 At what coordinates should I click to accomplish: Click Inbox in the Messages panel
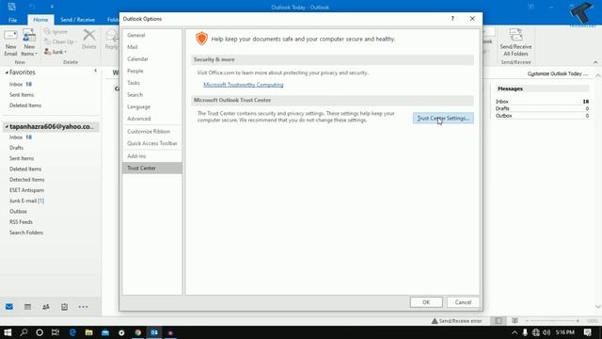tap(501, 102)
